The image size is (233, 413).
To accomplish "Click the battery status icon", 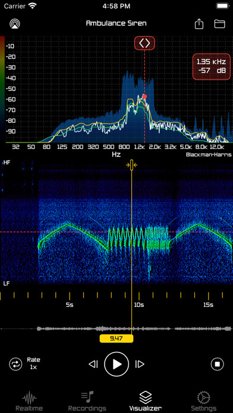I will pos(222,6).
